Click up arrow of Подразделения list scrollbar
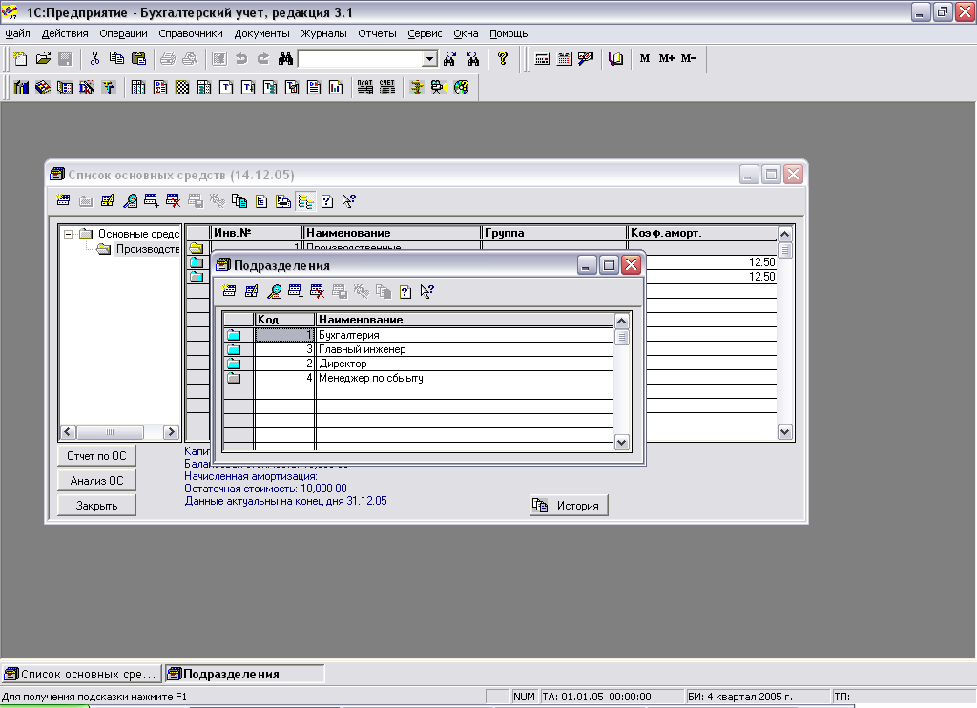The width and height of the screenshot is (977, 708). [x=621, y=321]
